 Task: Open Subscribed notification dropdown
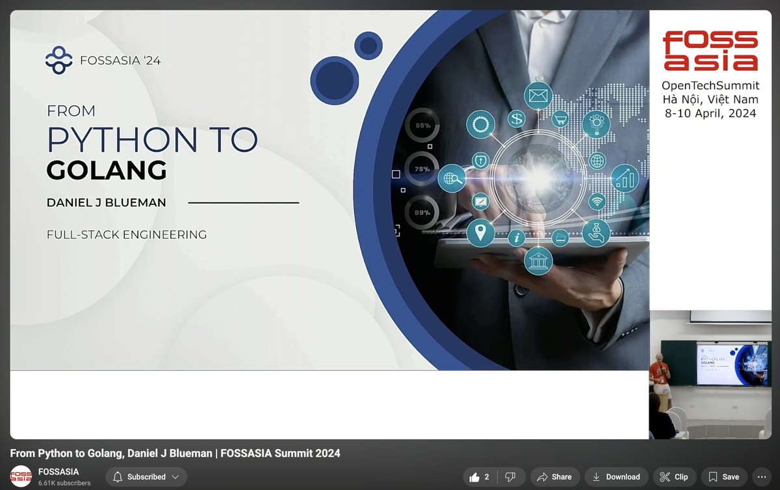pos(146,477)
